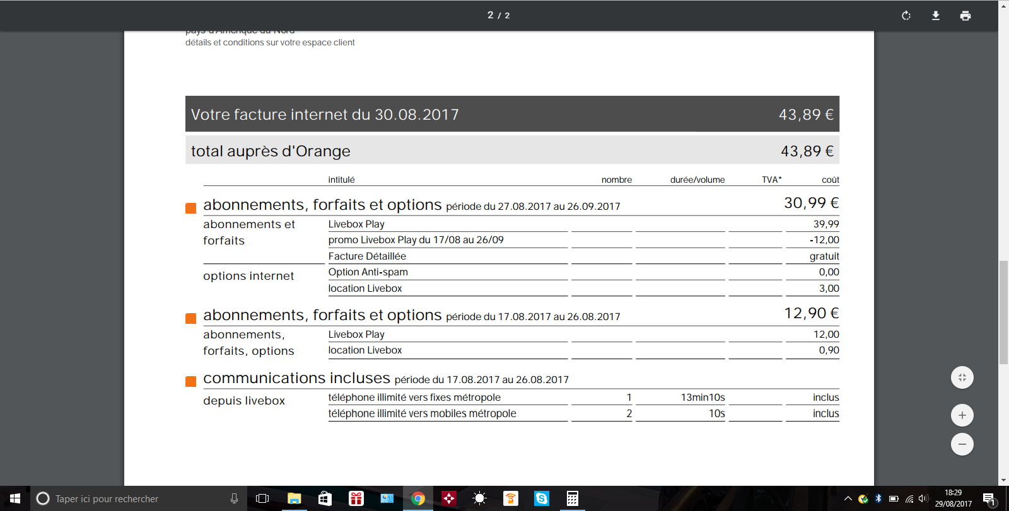Click the "nombre" column header
Image resolution: width=1009 pixels, height=511 pixels.
617,180
